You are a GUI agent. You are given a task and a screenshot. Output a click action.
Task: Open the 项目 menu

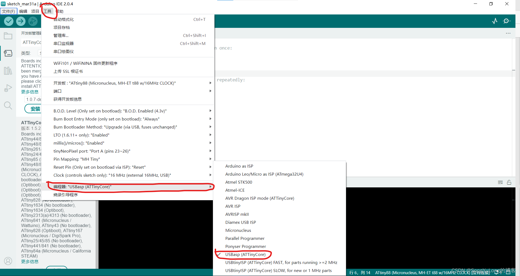[35, 11]
